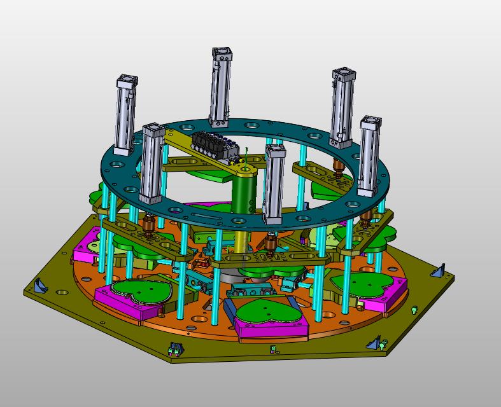Select pneumatic cylinder directly in front of green column
Viewport: 501px width, 407px height.
(x=274, y=184)
